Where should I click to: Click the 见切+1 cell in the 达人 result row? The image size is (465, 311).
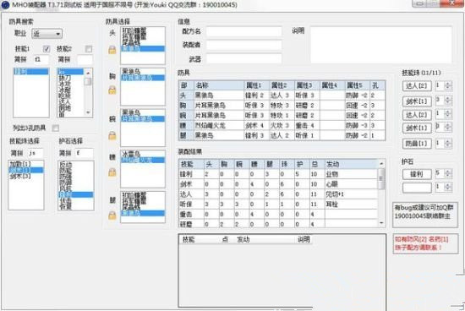[x=351, y=194]
